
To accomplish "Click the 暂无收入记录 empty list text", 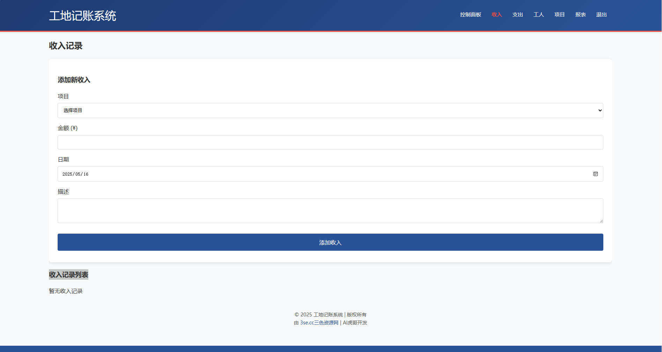I will pos(66,291).
